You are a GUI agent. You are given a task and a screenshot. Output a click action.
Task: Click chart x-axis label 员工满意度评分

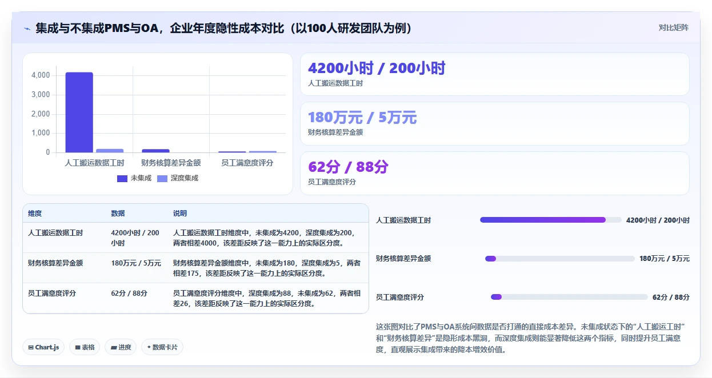[x=247, y=163]
